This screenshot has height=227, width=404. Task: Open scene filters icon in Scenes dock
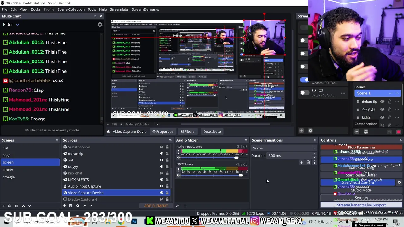[16, 206]
